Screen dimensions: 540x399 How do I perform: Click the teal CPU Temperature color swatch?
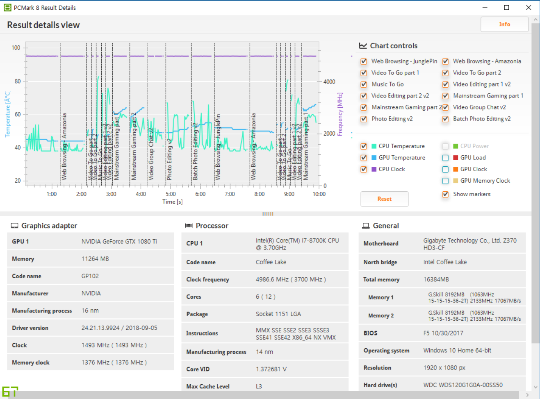(x=374, y=146)
